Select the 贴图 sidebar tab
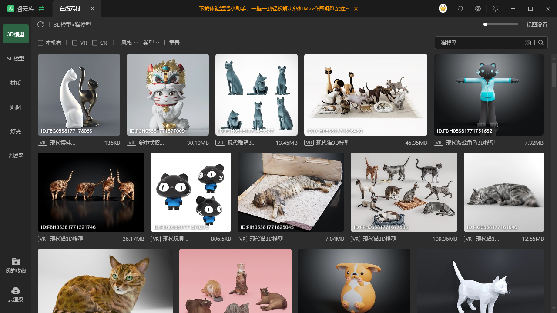 pyautogui.click(x=16, y=107)
